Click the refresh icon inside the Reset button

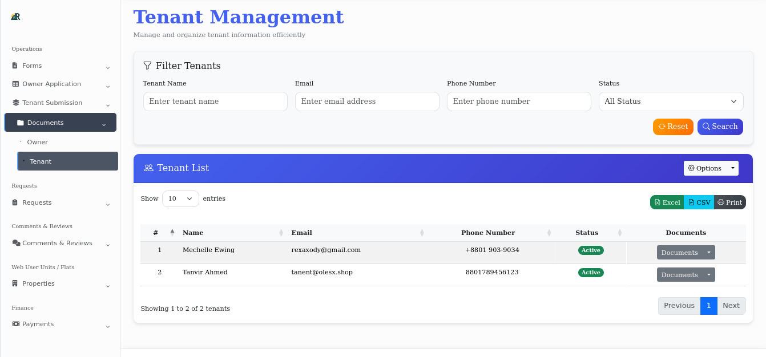click(x=663, y=127)
